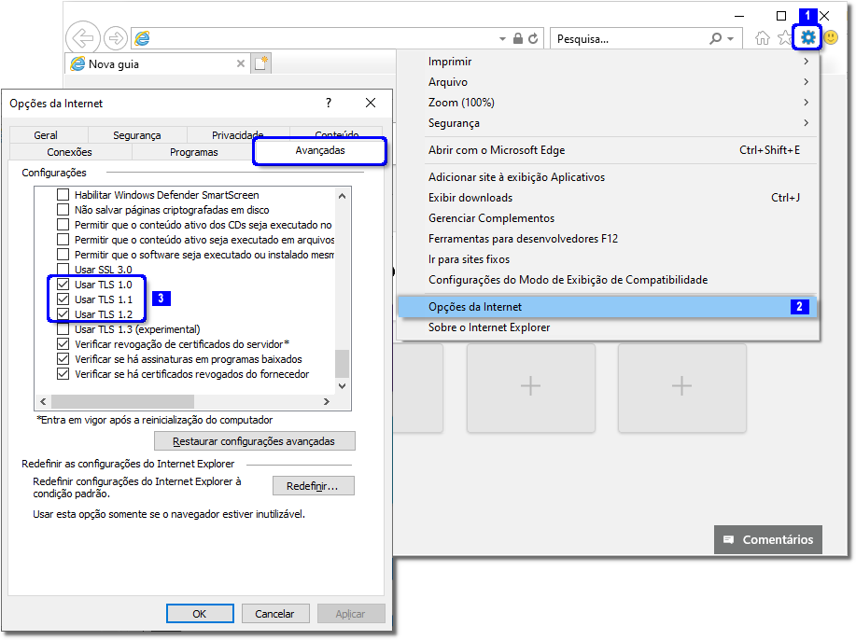
Task: Click the Internet Explorer logo in address bar
Action: (x=143, y=38)
